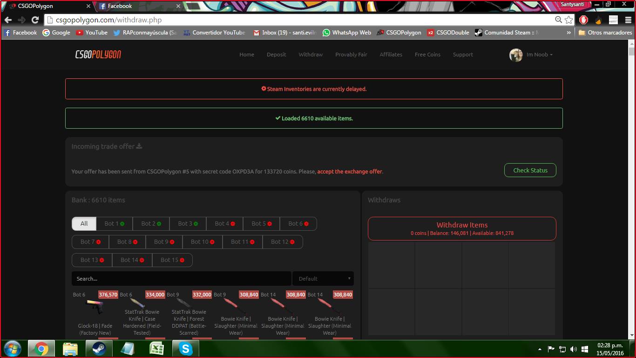The height and width of the screenshot is (358, 636).
Task: Click the CSGOPolygon site logo
Action: (x=98, y=55)
